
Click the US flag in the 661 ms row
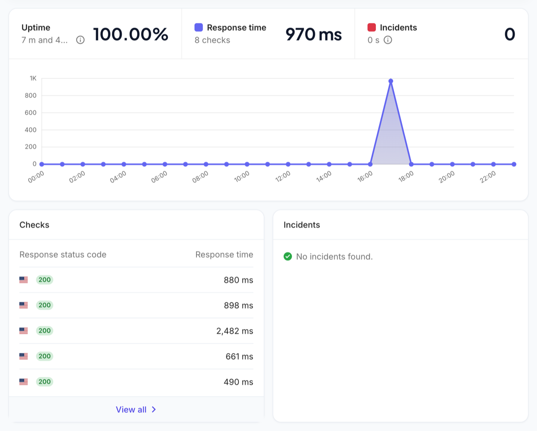(24, 356)
